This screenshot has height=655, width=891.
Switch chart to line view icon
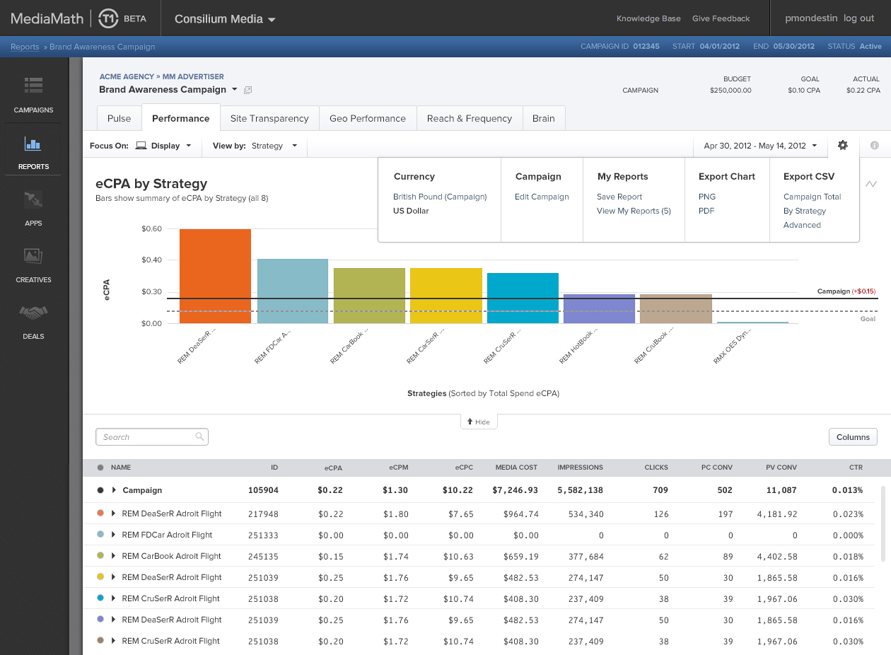871,184
